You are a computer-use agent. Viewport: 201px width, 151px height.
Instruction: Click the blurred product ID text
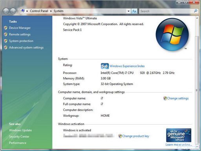(x=88, y=136)
